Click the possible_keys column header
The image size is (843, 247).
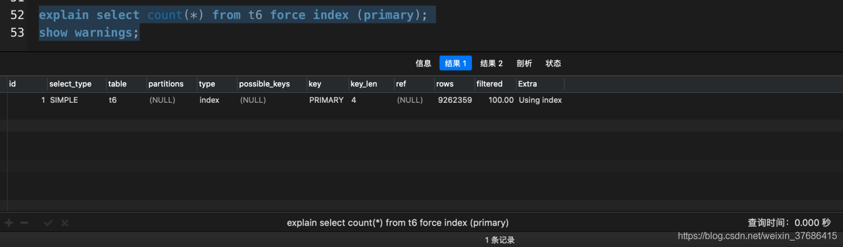tap(264, 84)
